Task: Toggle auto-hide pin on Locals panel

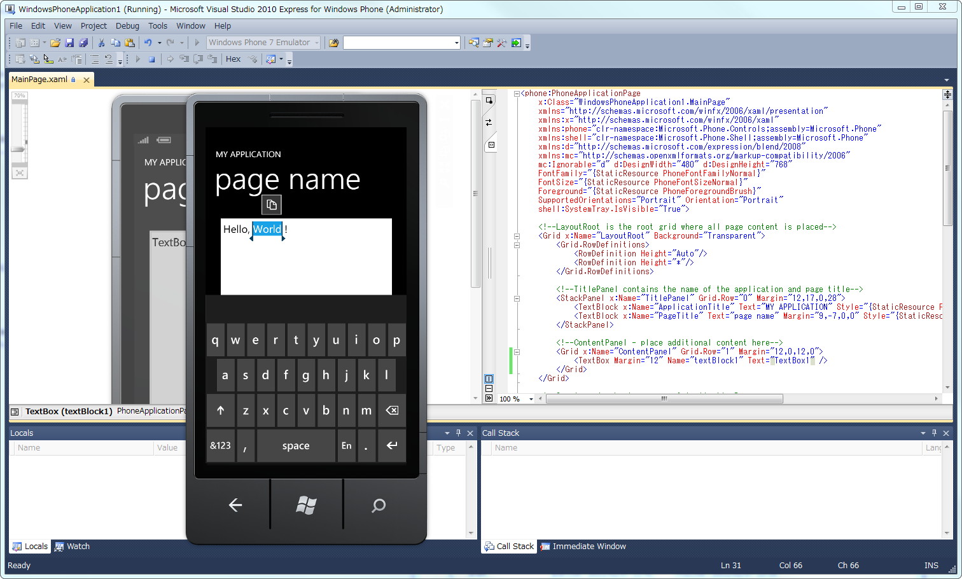Action: 458,433
